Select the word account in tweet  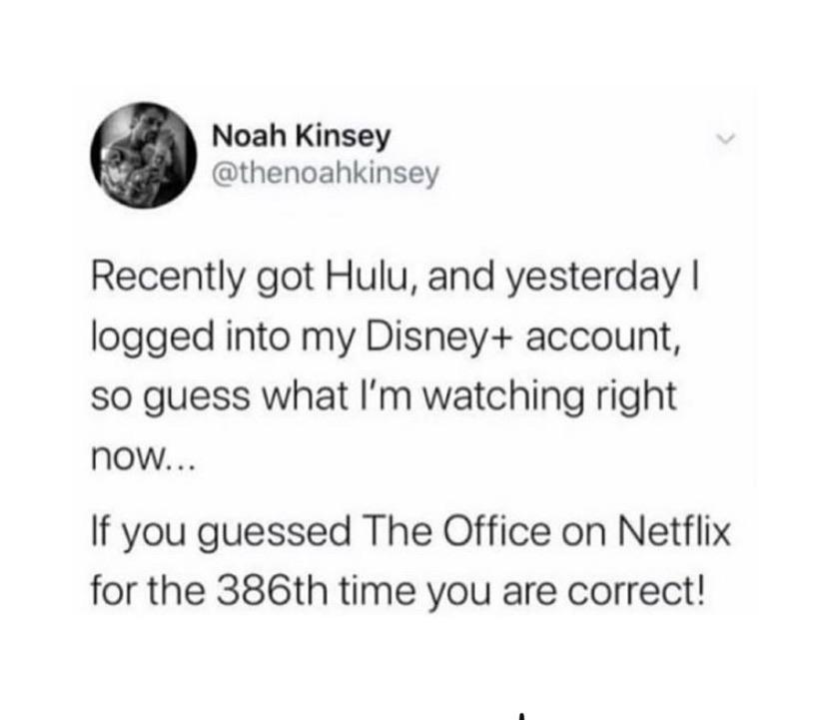[x=602, y=339]
